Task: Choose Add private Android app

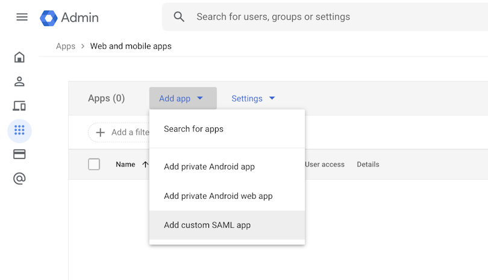Action: pos(227,166)
